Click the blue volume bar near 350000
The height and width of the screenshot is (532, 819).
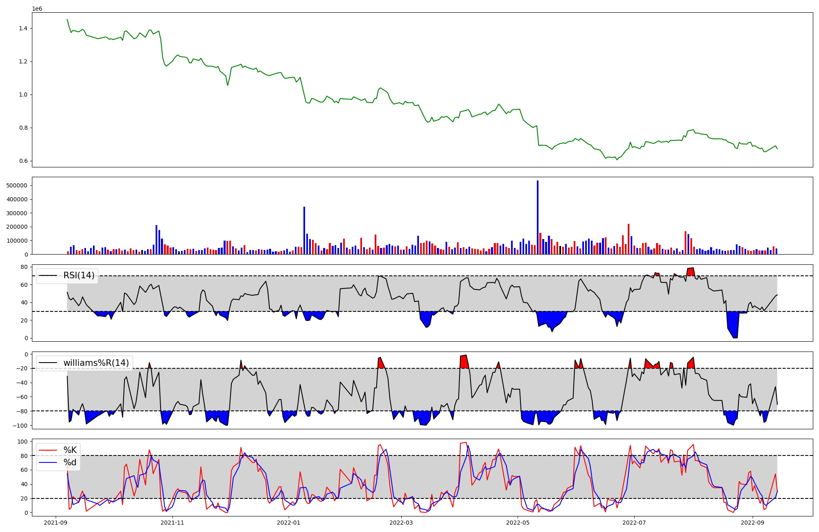point(304,230)
